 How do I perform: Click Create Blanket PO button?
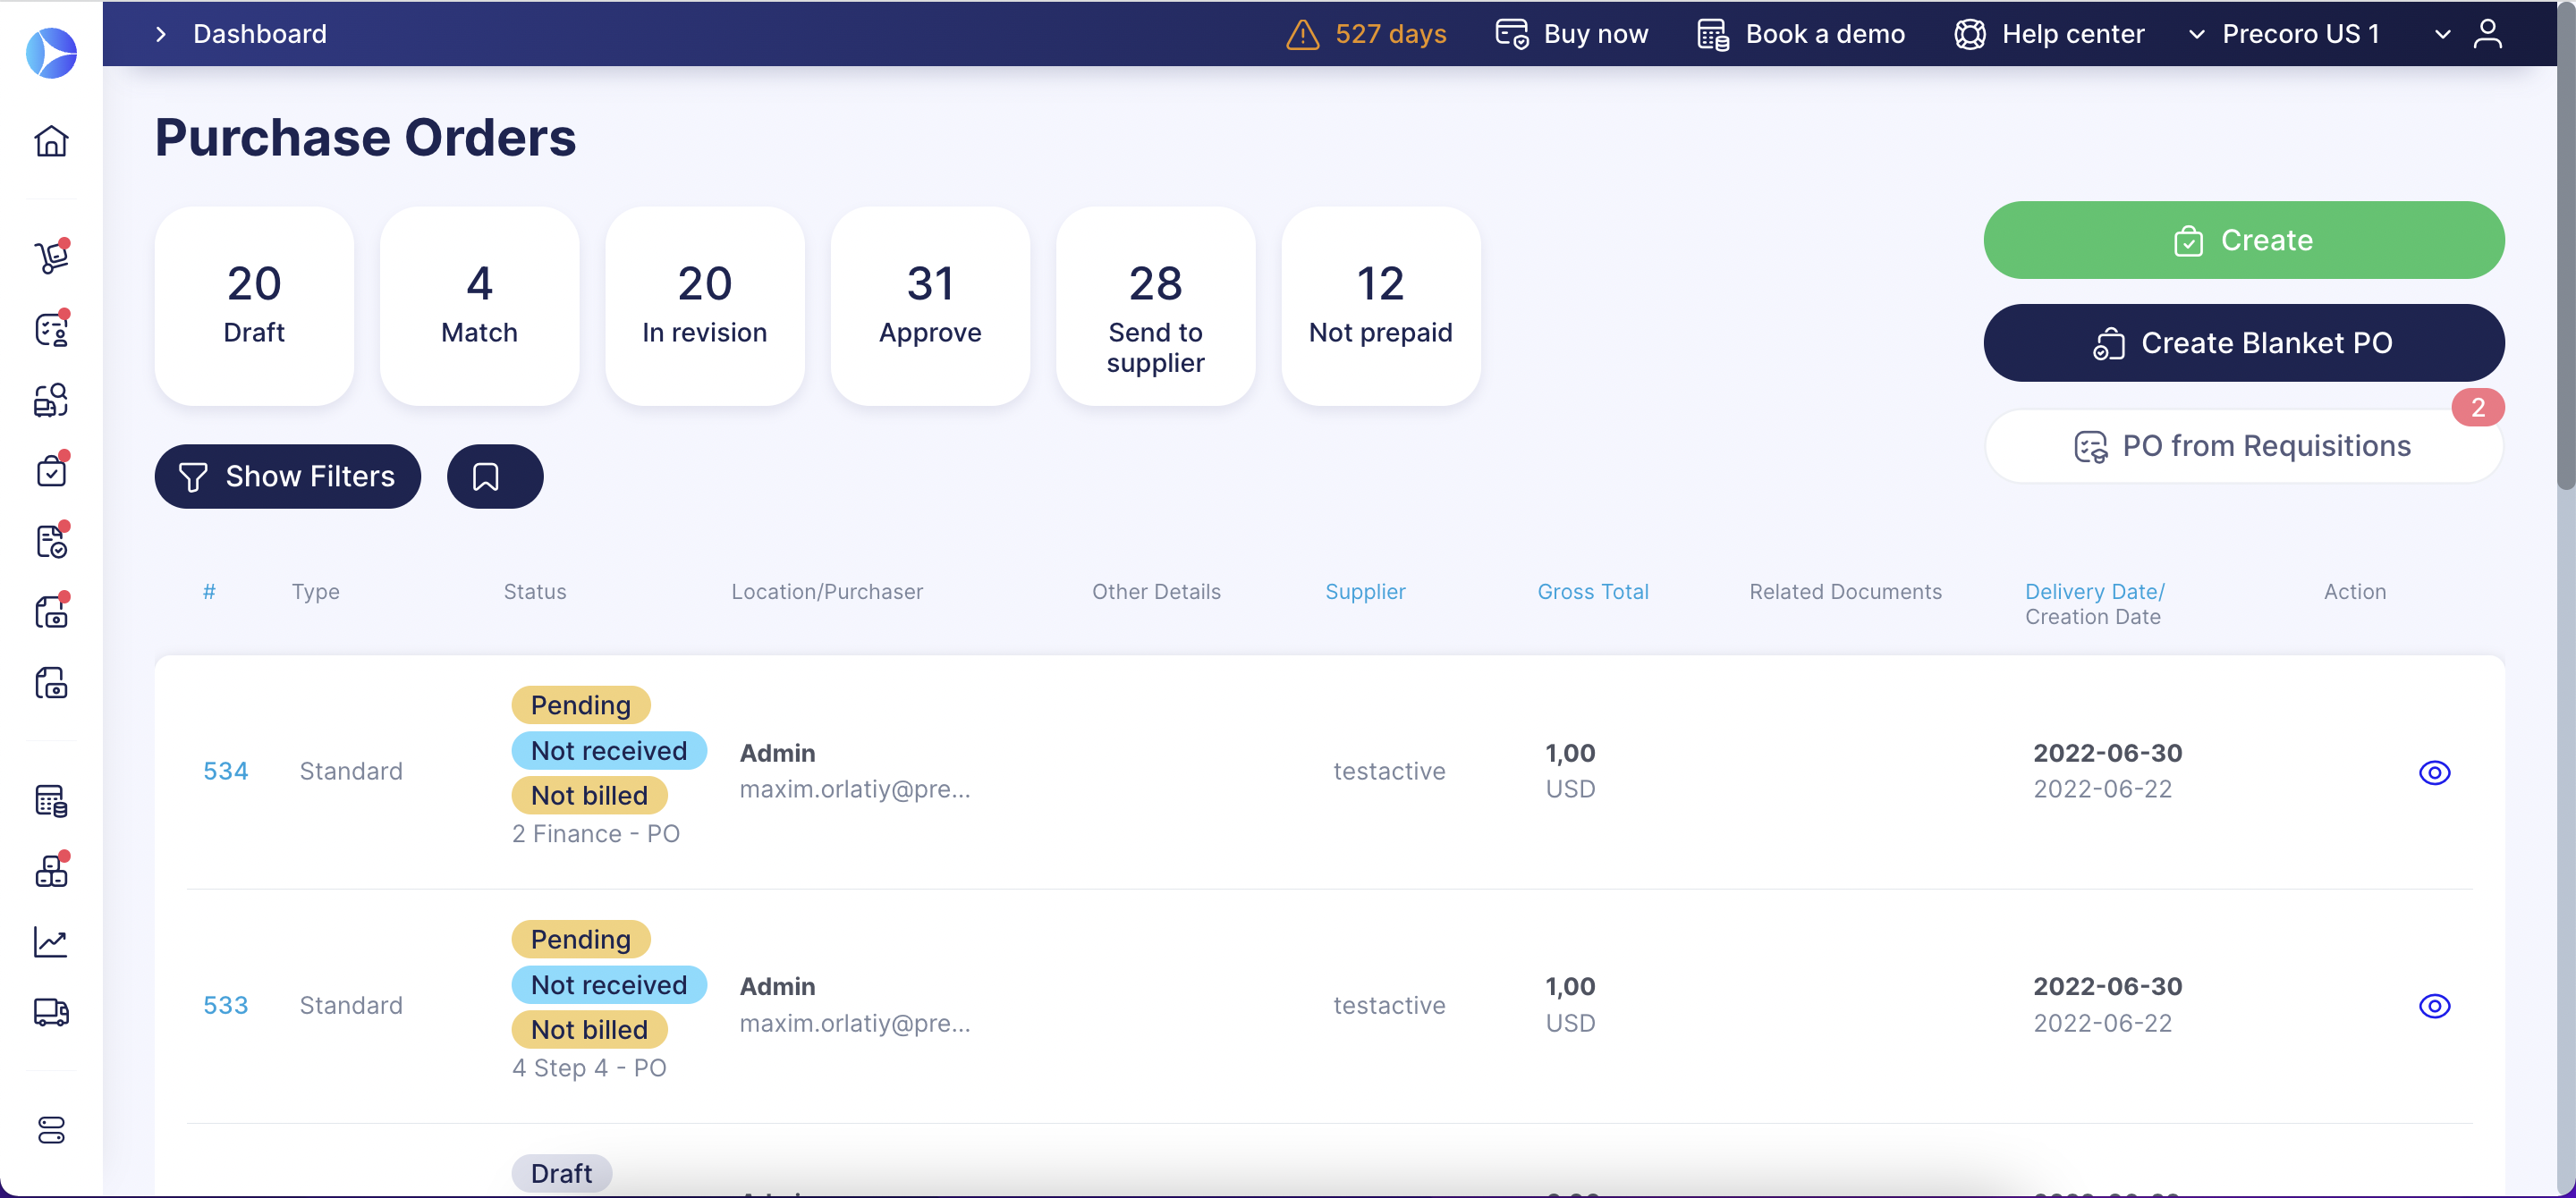click(x=2243, y=342)
